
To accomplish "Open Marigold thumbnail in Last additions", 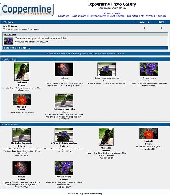I will click(x=149, y=133).
